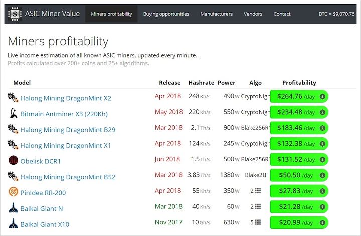Open info icon on $183.46 profitability
Image resolution: width=361 pixels, height=236 pixels.
click(322, 128)
